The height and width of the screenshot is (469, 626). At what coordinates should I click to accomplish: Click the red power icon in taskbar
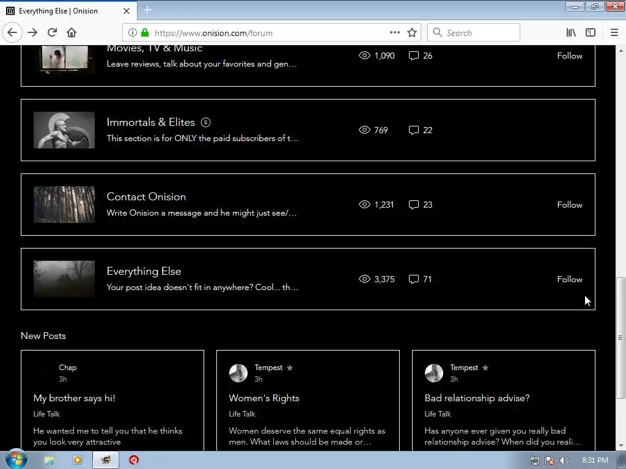tap(134, 460)
